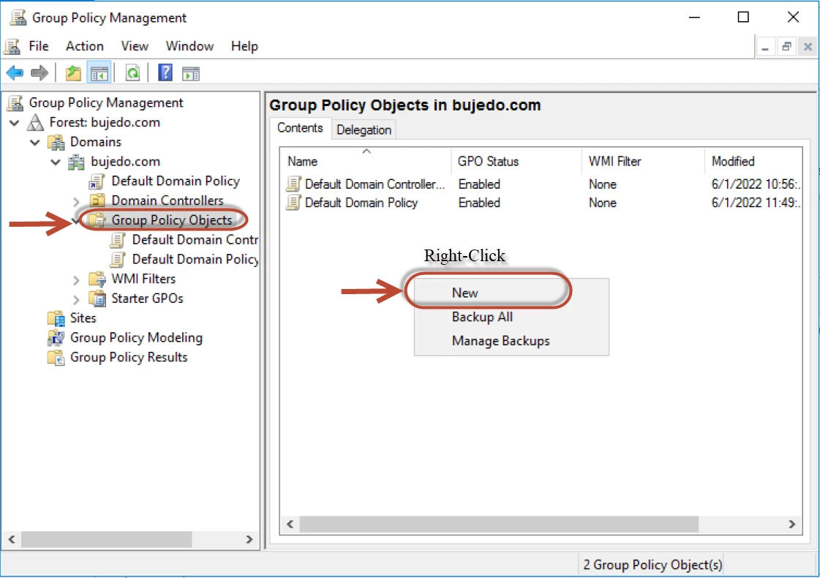Choose Manage Backups from the context menu
The height and width of the screenshot is (578, 820).
pos(511,341)
